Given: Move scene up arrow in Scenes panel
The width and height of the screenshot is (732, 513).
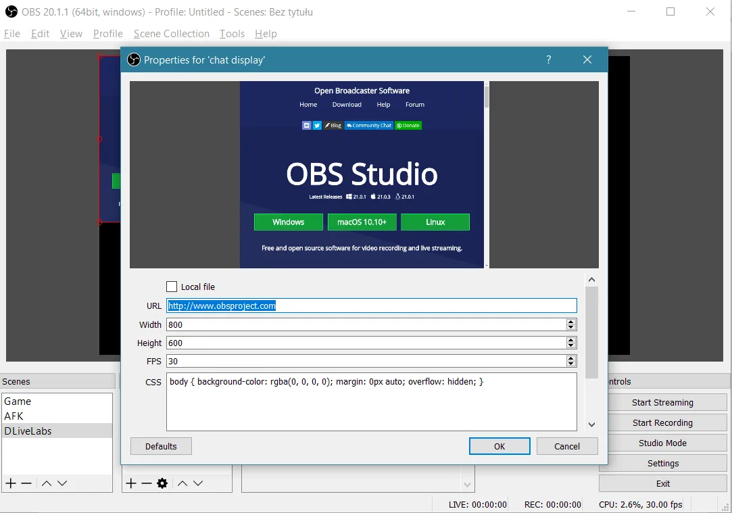Looking at the screenshot, I should click(x=46, y=483).
